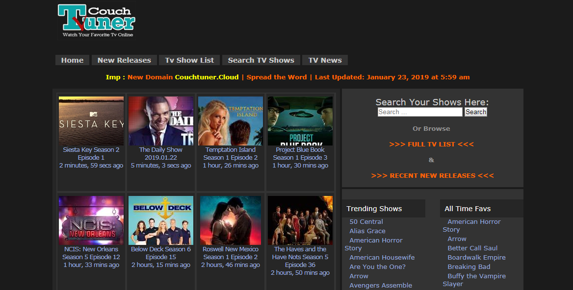
Task: Open Buffy the Vampire Slayer link
Action: pyautogui.click(x=474, y=280)
